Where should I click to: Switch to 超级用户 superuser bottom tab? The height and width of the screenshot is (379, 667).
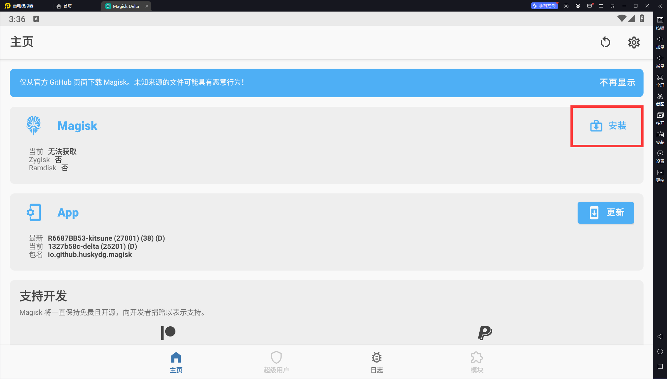tap(276, 362)
